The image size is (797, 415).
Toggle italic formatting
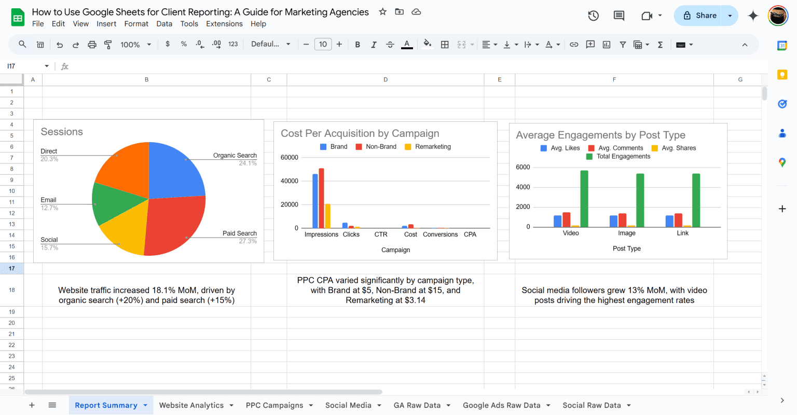(x=374, y=44)
